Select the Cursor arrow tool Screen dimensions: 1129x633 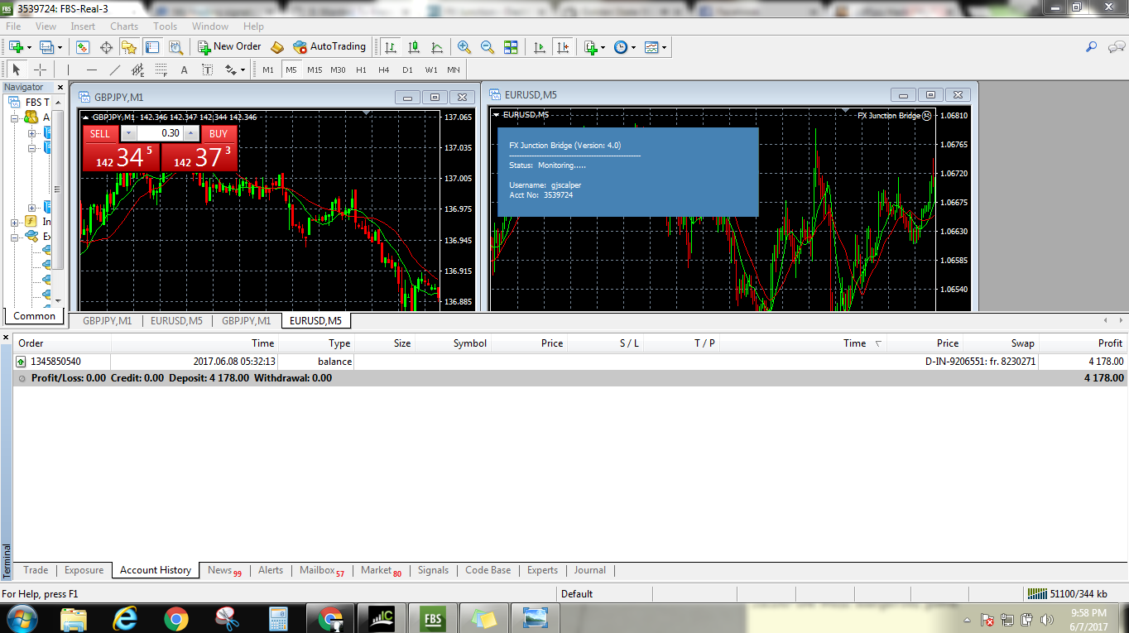coord(17,70)
